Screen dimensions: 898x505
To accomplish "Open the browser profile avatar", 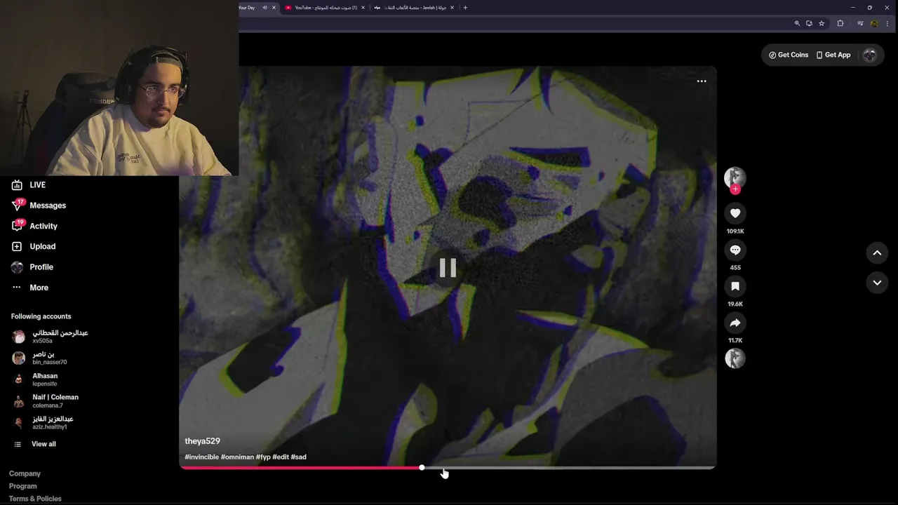I will [x=874, y=23].
